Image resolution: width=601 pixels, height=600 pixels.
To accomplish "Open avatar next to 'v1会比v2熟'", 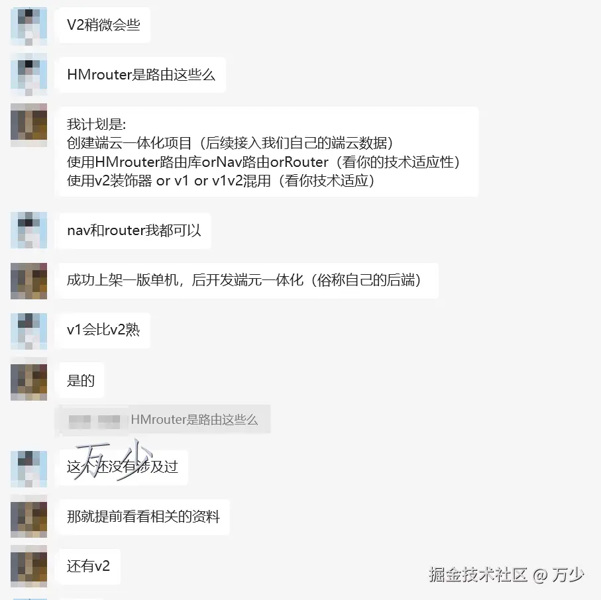I will pyautogui.click(x=28, y=331).
